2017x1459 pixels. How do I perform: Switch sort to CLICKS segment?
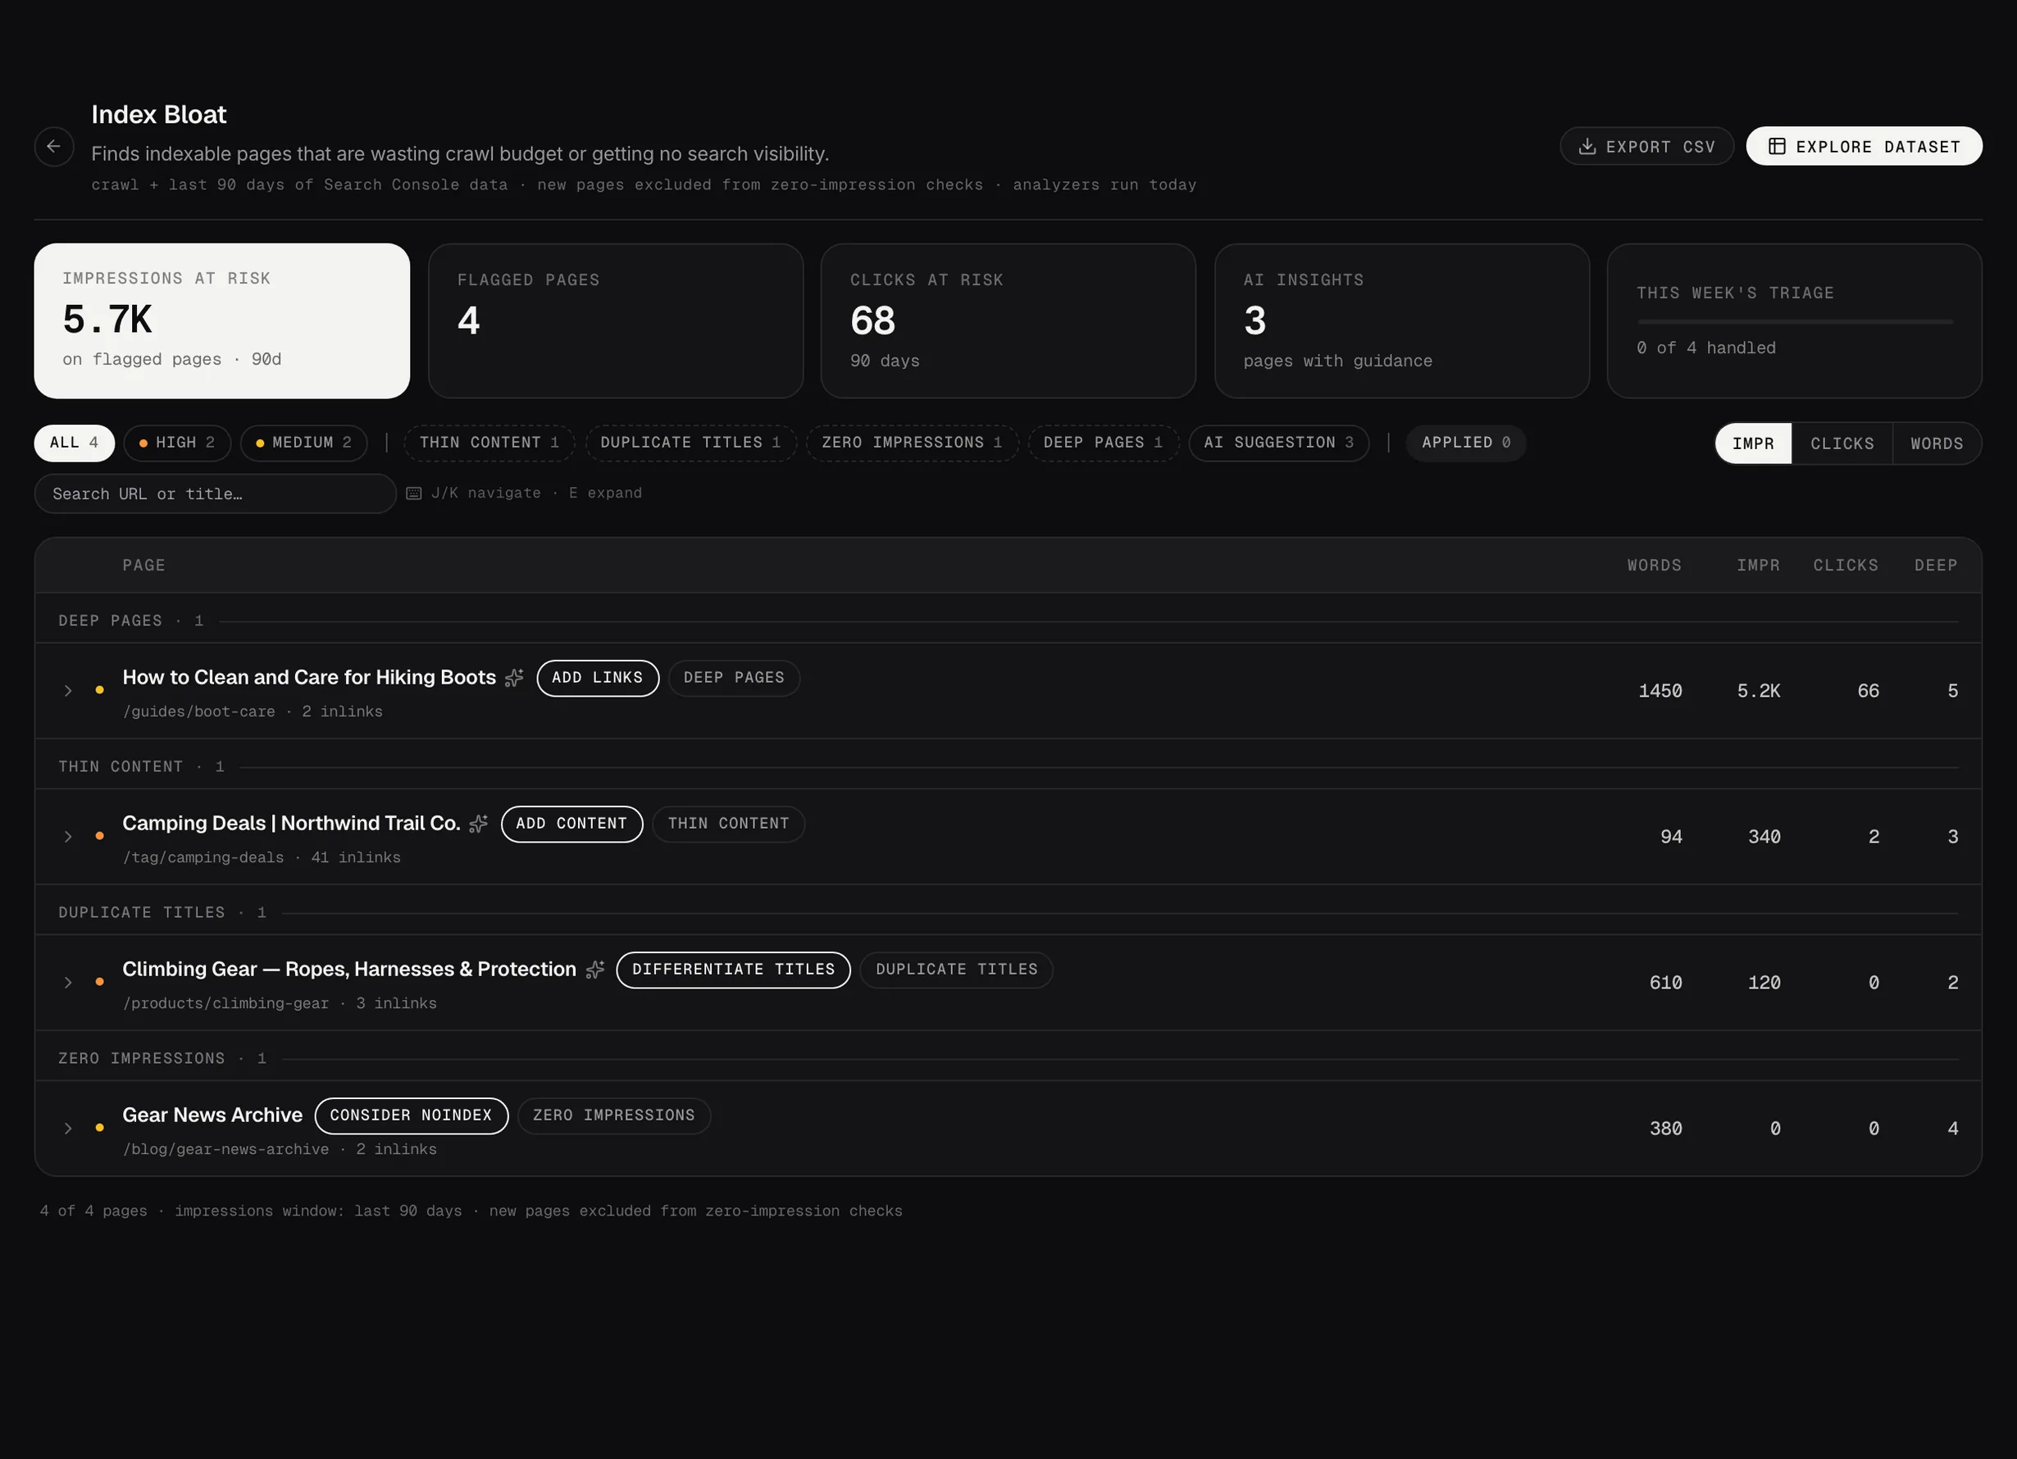coord(1842,443)
